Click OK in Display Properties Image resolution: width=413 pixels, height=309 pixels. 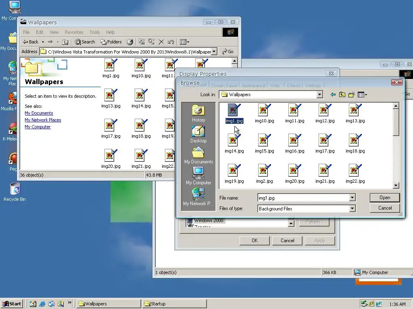tap(255, 241)
